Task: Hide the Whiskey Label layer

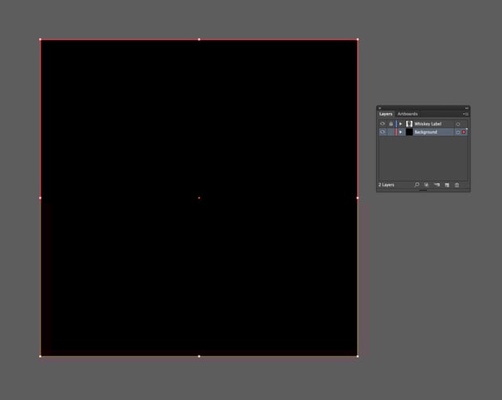Action: point(382,123)
